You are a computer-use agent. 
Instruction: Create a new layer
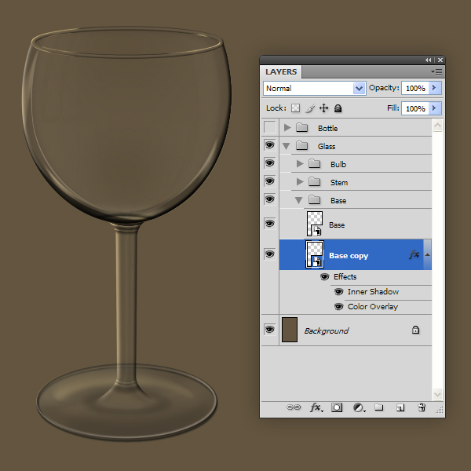[400, 407]
